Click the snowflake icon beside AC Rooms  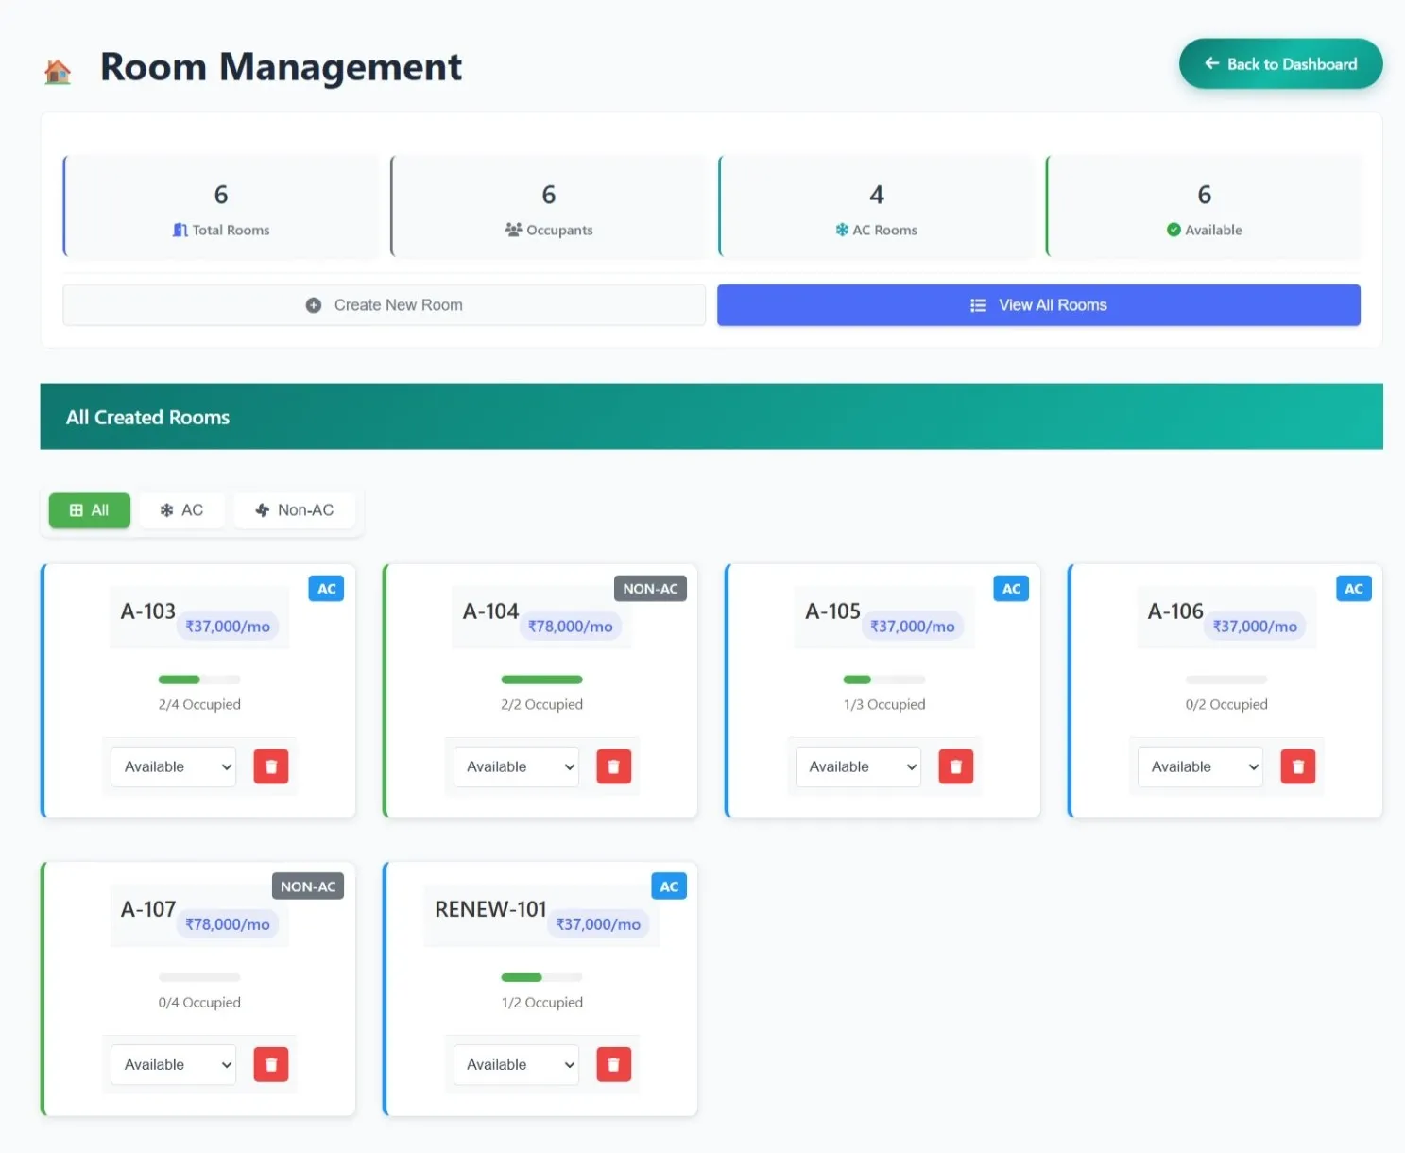click(841, 230)
